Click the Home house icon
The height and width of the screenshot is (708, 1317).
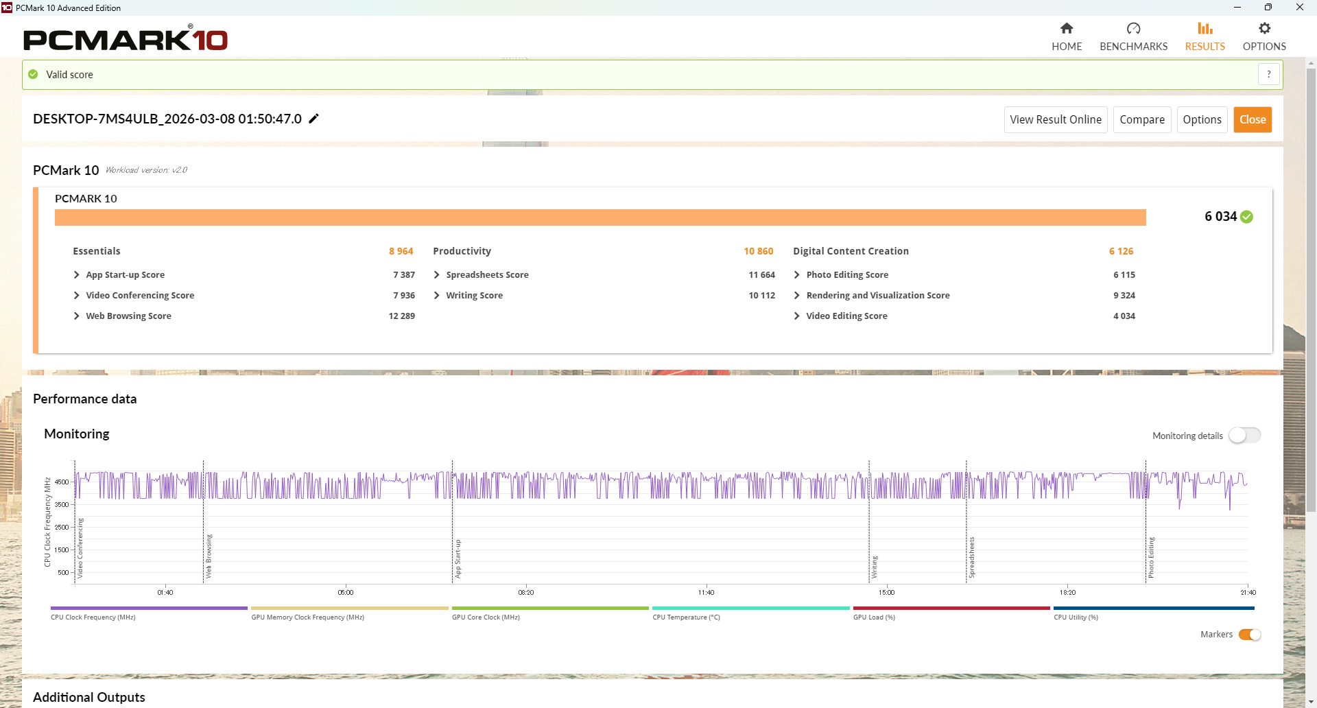click(1067, 28)
